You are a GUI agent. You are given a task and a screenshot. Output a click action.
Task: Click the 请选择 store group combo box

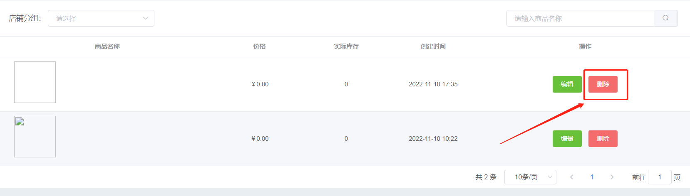101,18
